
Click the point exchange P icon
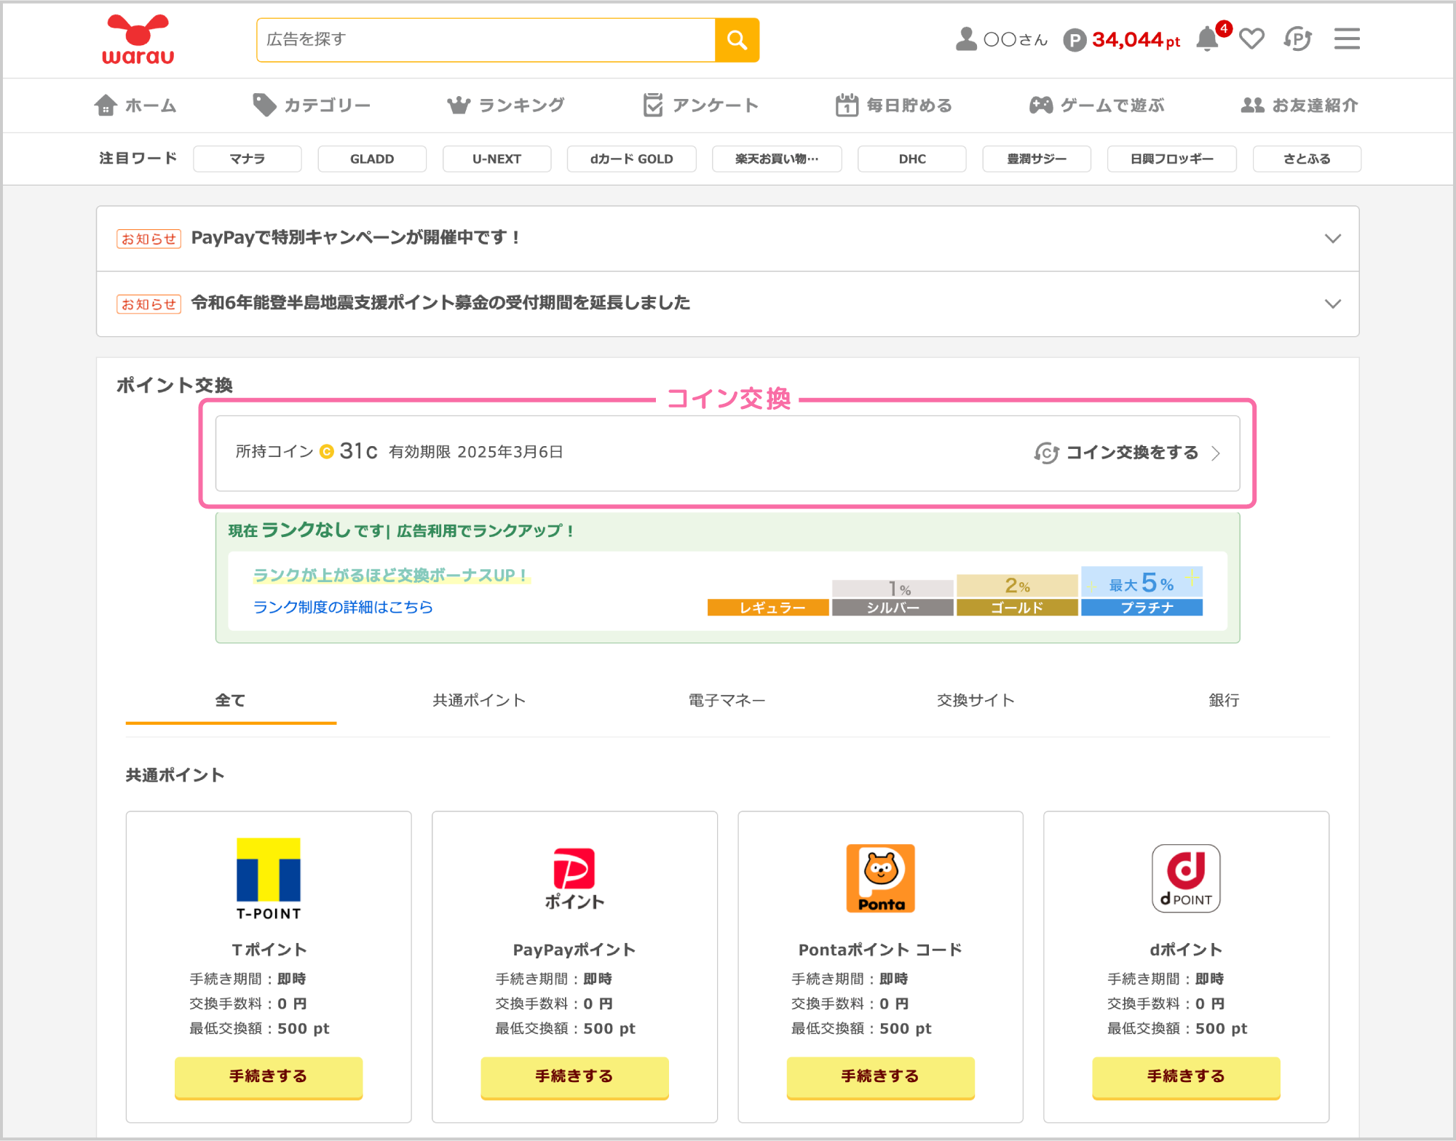tap(1298, 39)
